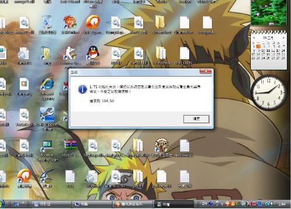Select the package file icon
The image size is (291, 209).
pos(162,179)
